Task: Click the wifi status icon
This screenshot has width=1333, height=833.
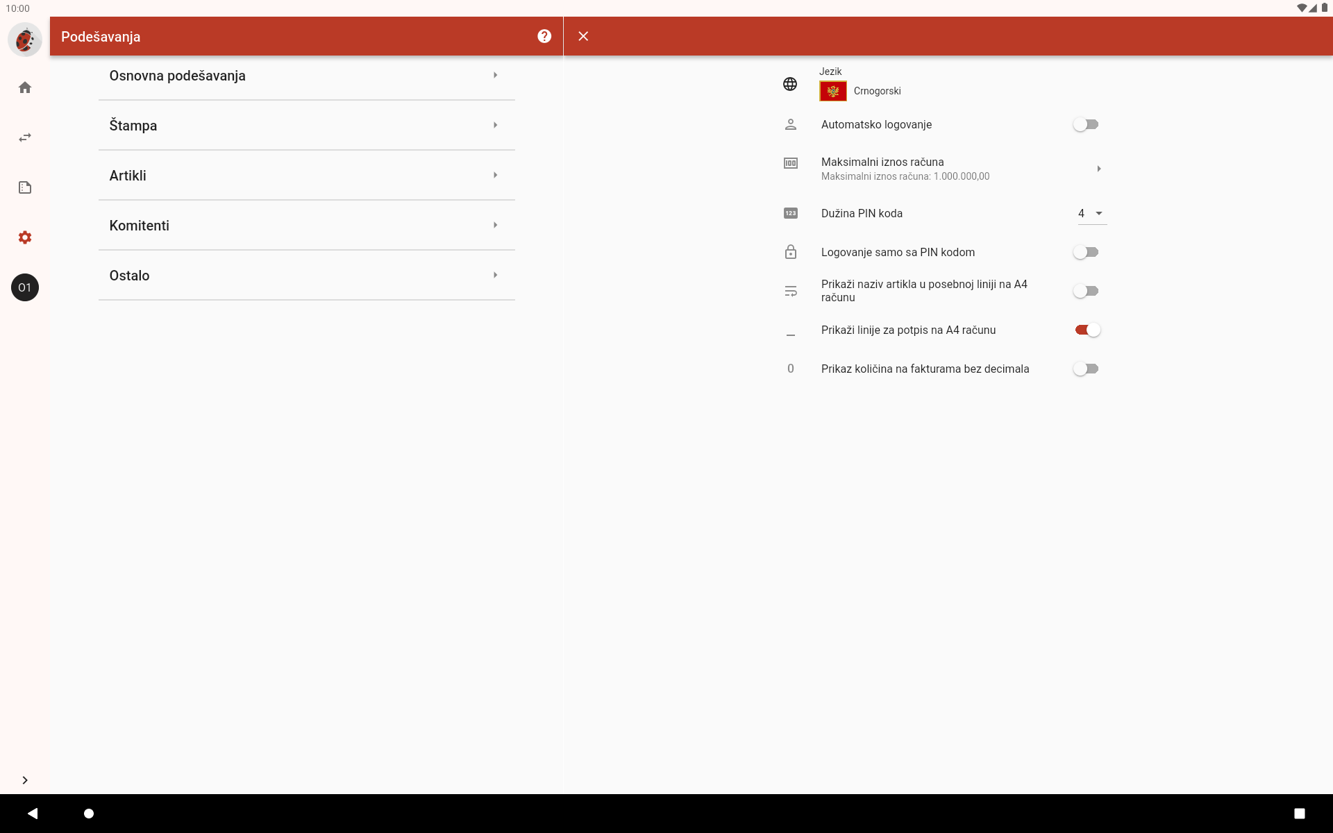Action: [x=1302, y=8]
